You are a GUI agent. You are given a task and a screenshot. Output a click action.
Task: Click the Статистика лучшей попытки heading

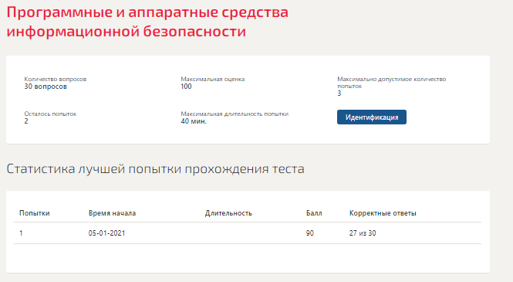point(155,169)
